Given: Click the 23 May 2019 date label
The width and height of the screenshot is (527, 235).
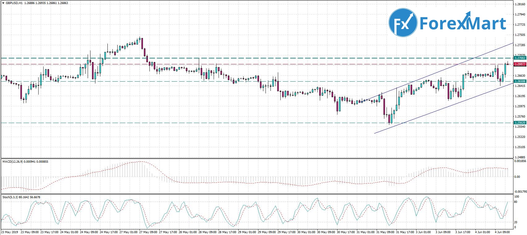Looking at the screenshot, I should pos(10,232).
